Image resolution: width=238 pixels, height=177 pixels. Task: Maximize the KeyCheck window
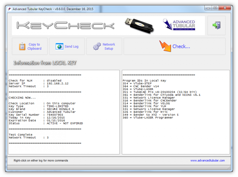point(215,8)
